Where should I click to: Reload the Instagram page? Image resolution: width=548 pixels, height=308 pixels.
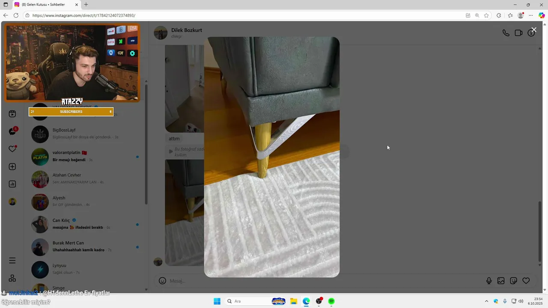pyautogui.click(x=16, y=15)
